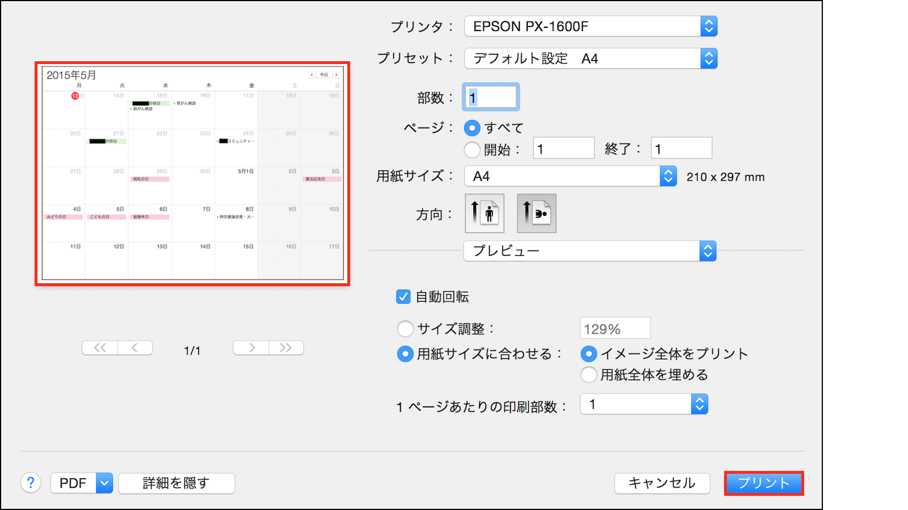This screenshot has width=908, height=510.
Task: Select portrait orientation icon
Action: (x=484, y=213)
